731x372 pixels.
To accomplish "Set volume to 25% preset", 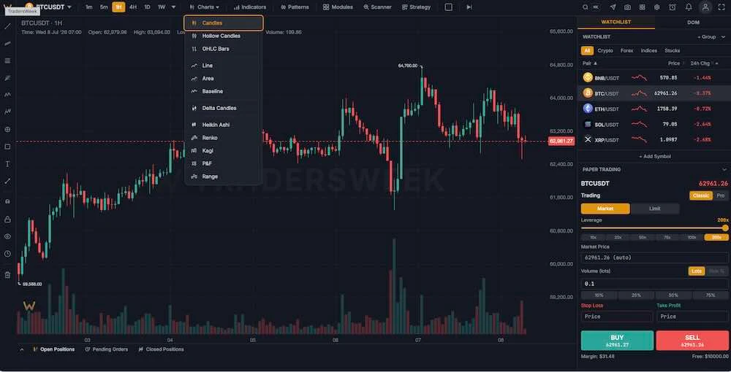I will click(636, 295).
